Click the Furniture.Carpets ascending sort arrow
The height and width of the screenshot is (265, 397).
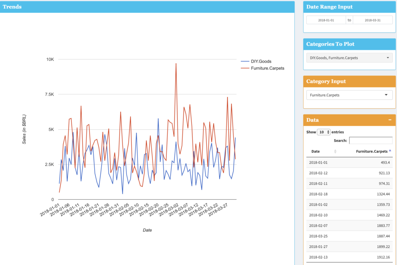pyautogui.click(x=390, y=151)
